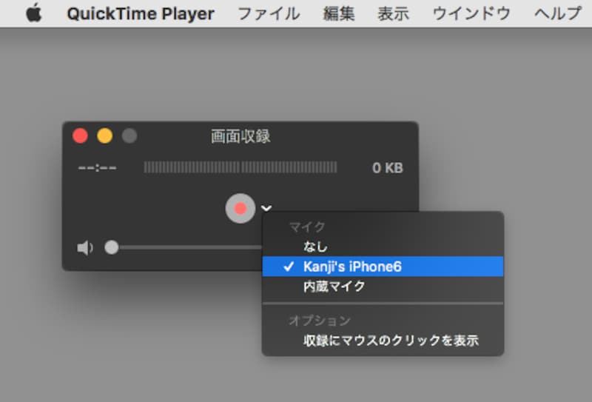Open the Apple menu

pos(34,13)
